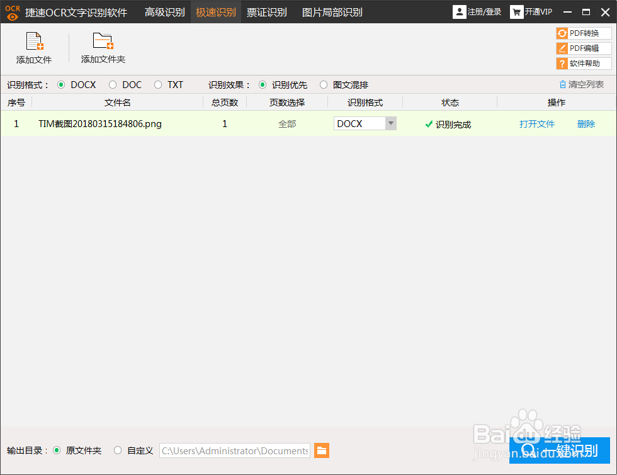Screen dimensions: 617x475
Task: Click the 添加文件 add-file icon
Action: (34, 41)
